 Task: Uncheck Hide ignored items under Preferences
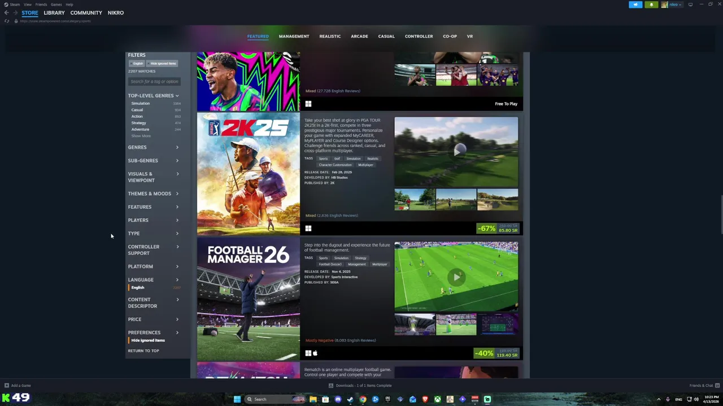[x=148, y=341]
